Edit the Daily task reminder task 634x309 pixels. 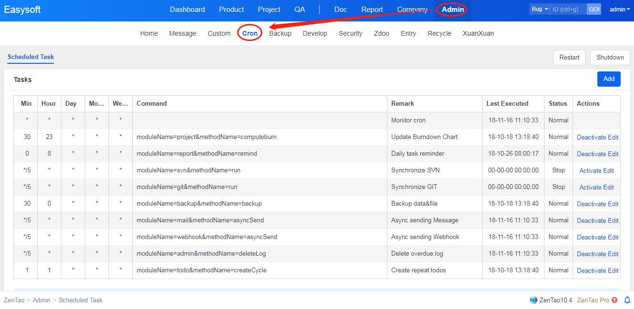coord(614,154)
